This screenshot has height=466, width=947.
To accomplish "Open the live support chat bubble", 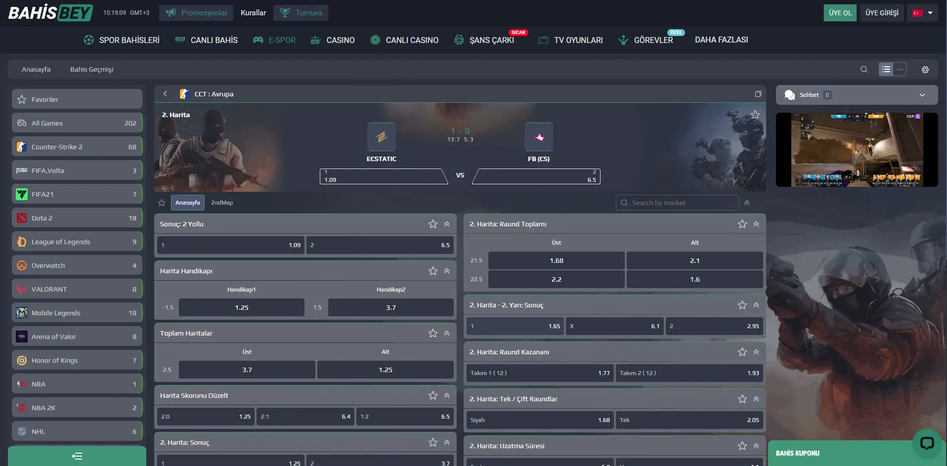I will tap(927, 443).
